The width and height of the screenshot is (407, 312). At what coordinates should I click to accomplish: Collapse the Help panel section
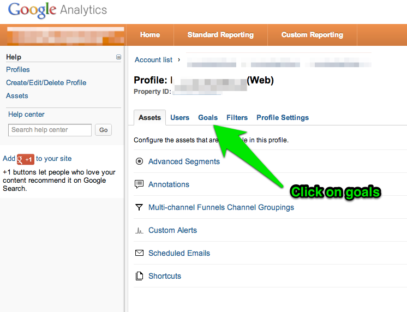click(x=118, y=57)
